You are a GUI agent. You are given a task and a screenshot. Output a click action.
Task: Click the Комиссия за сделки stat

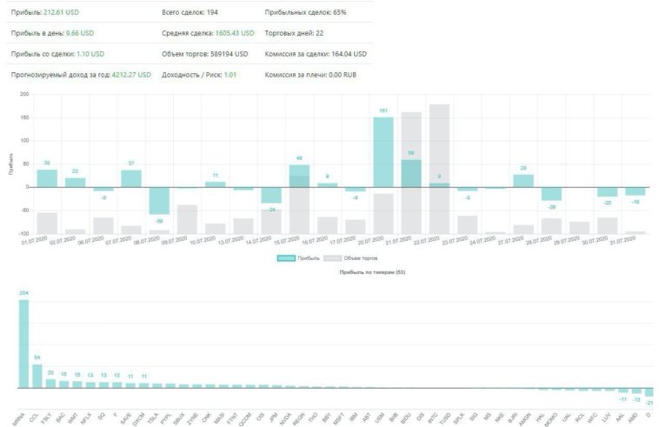pyautogui.click(x=315, y=54)
